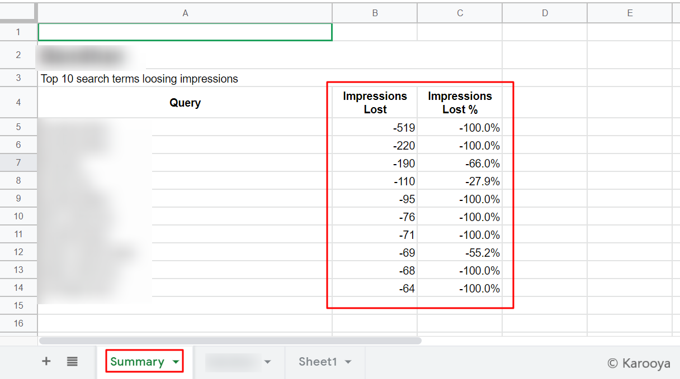The width and height of the screenshot is (680, 379).
Task: Add a new sheet with the plus icon
Action: pos(46,362)
